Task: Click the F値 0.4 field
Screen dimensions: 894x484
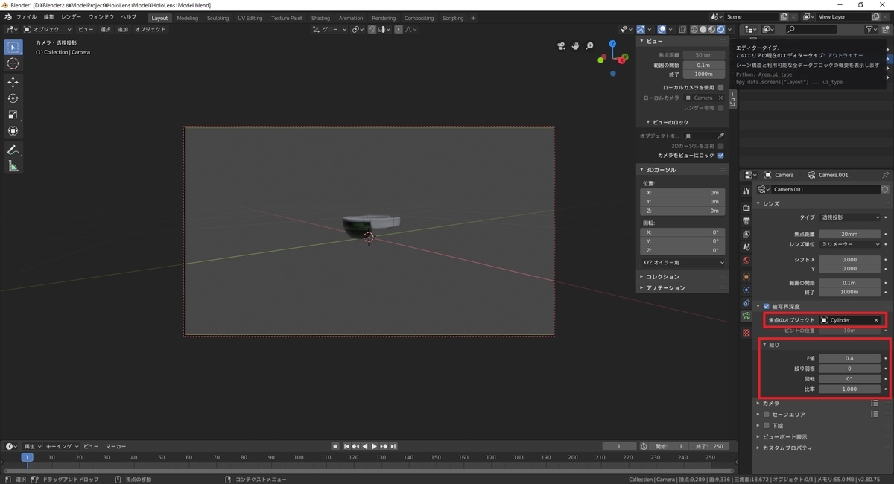Action: pos(849,358)
